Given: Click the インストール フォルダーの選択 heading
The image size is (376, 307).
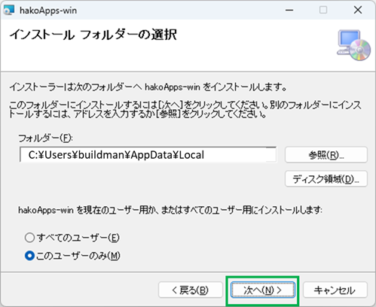Looking at the screenshot, I should [93, 35].
